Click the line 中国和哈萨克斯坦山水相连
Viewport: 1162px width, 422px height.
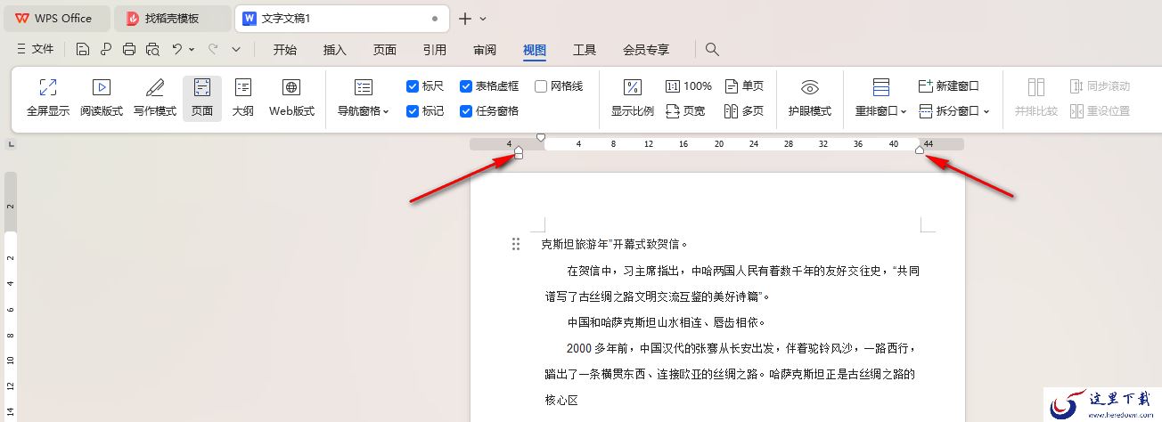click(667, 322)
